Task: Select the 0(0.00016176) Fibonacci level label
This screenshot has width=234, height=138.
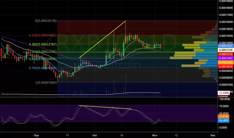Action: click(46, 21)
